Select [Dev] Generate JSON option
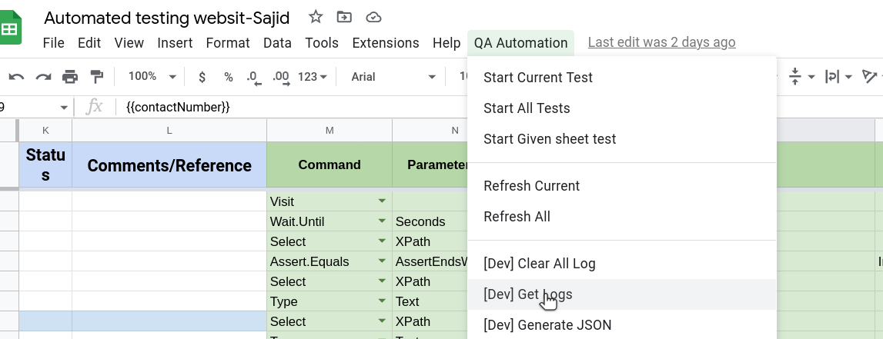This screenshot has height=339, width=883. click(547, 325)
